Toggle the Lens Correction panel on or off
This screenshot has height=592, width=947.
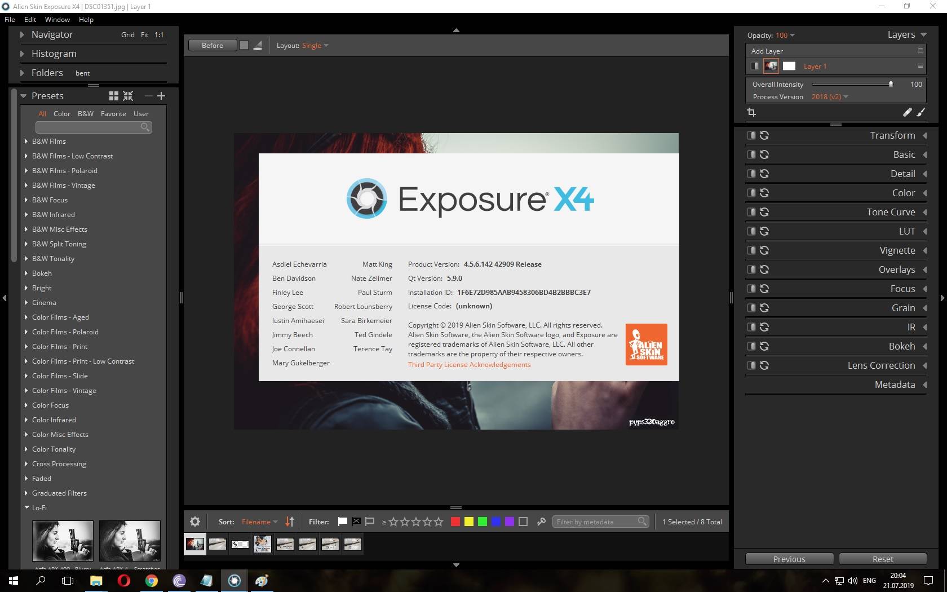tap(751, 365)
